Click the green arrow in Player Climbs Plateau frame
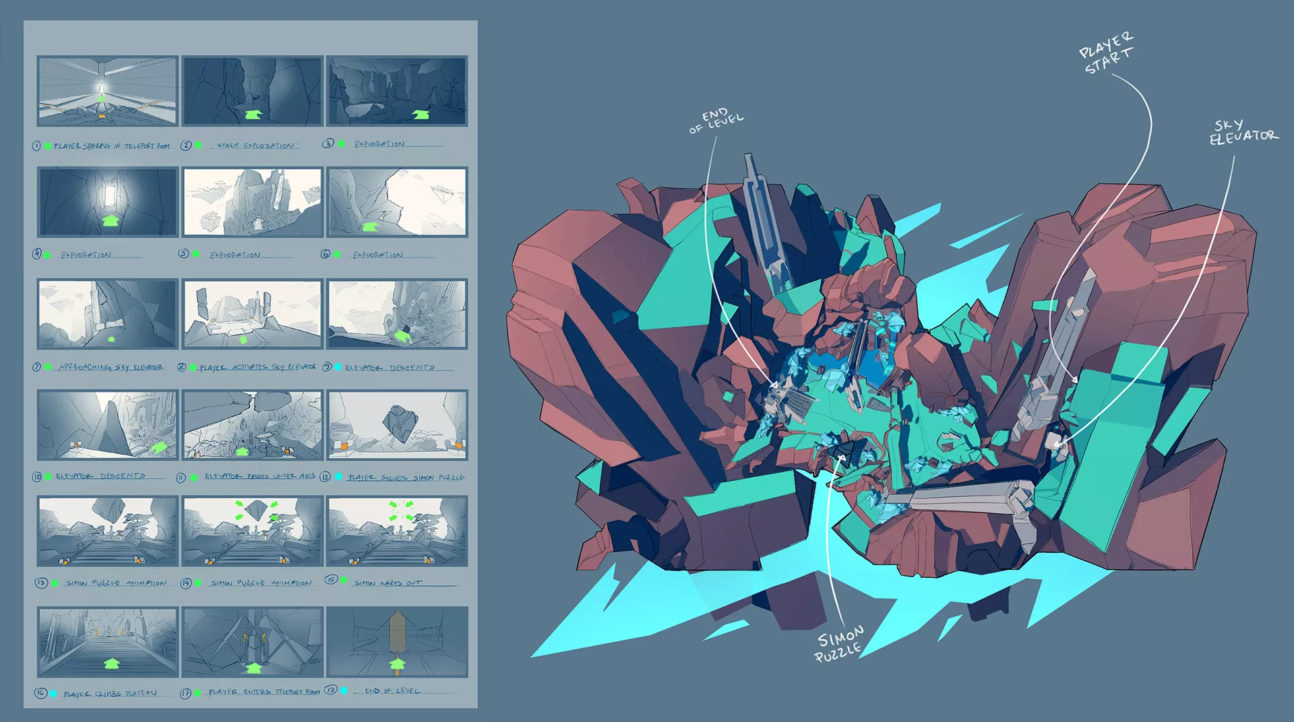 111,664
